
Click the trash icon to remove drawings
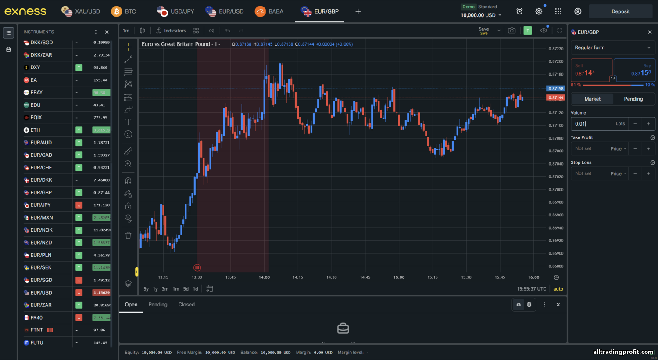tap(128, 235)
